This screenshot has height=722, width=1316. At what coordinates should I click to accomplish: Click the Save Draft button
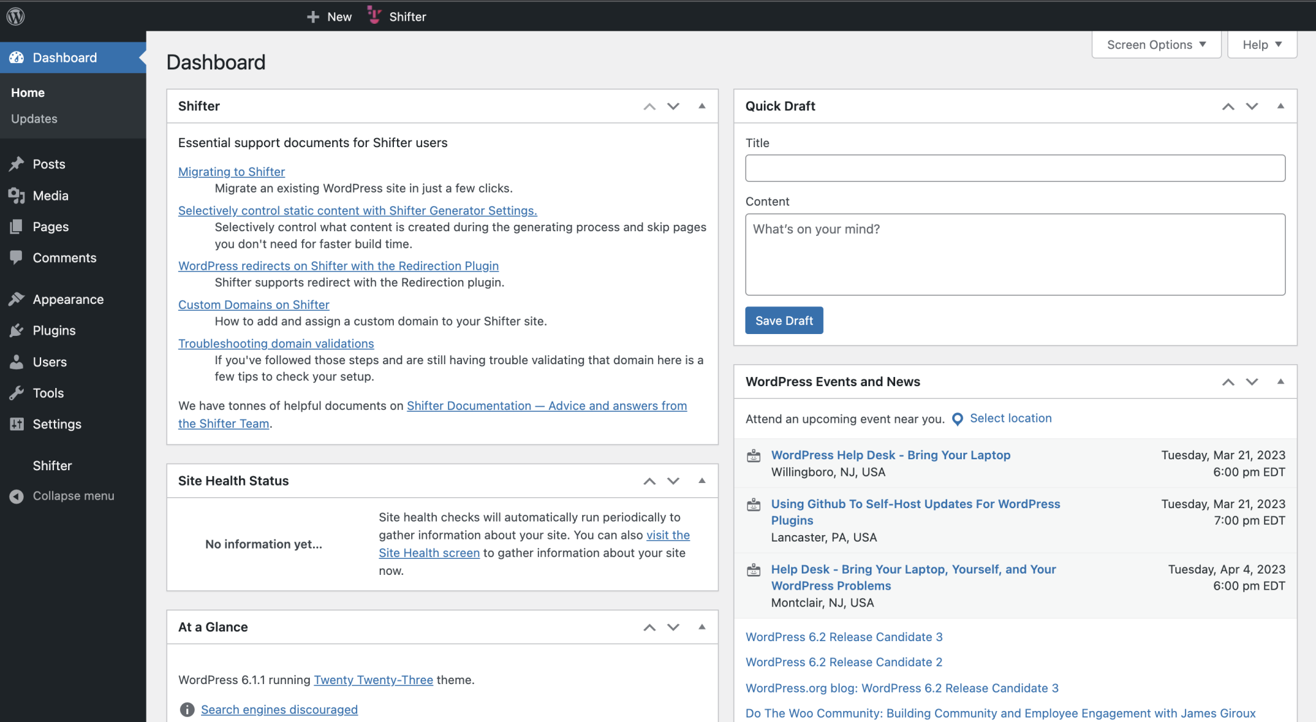784,321
